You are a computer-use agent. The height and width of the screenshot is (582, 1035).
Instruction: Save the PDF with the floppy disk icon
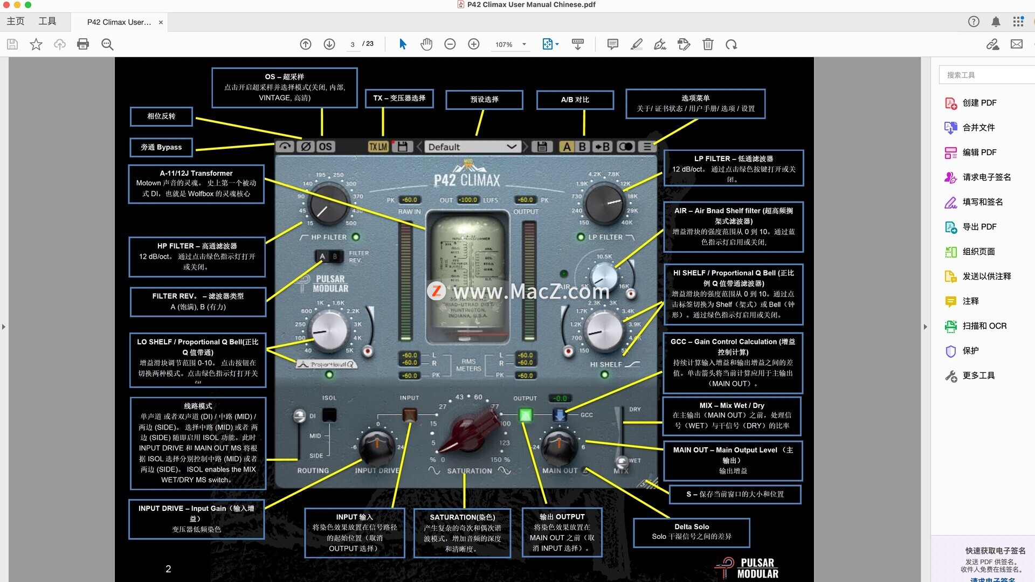(x=12, y=44)
